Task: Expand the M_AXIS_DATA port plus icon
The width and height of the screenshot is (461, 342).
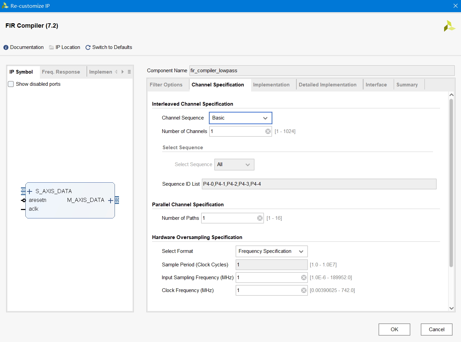Action: (111, 201)
